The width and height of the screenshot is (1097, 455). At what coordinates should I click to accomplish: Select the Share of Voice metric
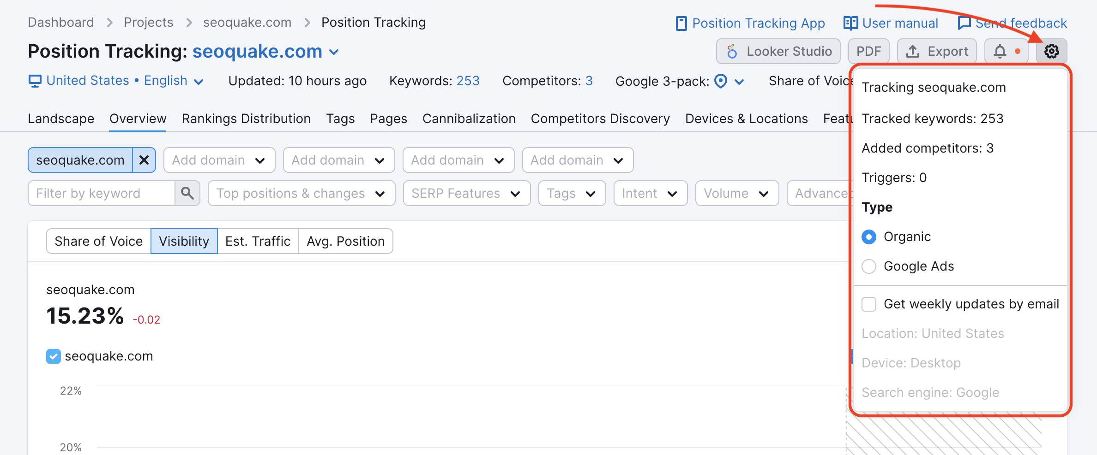click(98, 241)
